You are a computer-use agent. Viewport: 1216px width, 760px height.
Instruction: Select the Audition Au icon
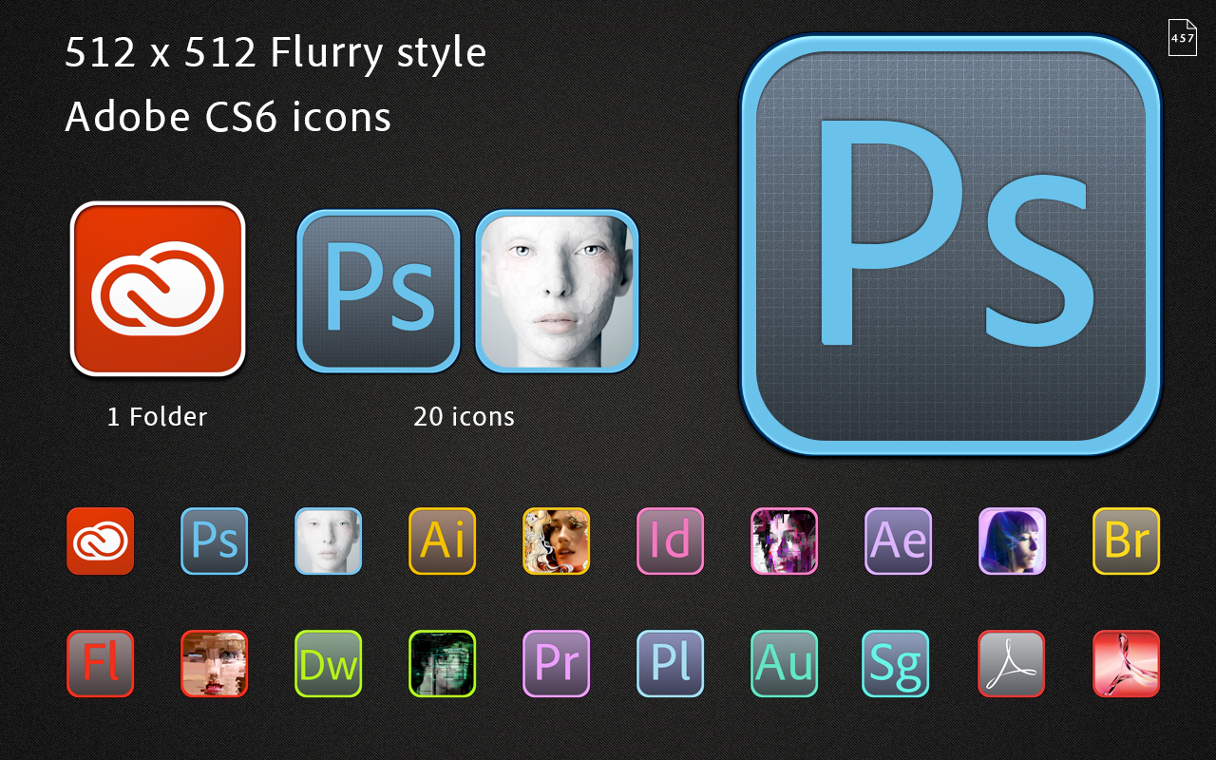tap(785, 664)
